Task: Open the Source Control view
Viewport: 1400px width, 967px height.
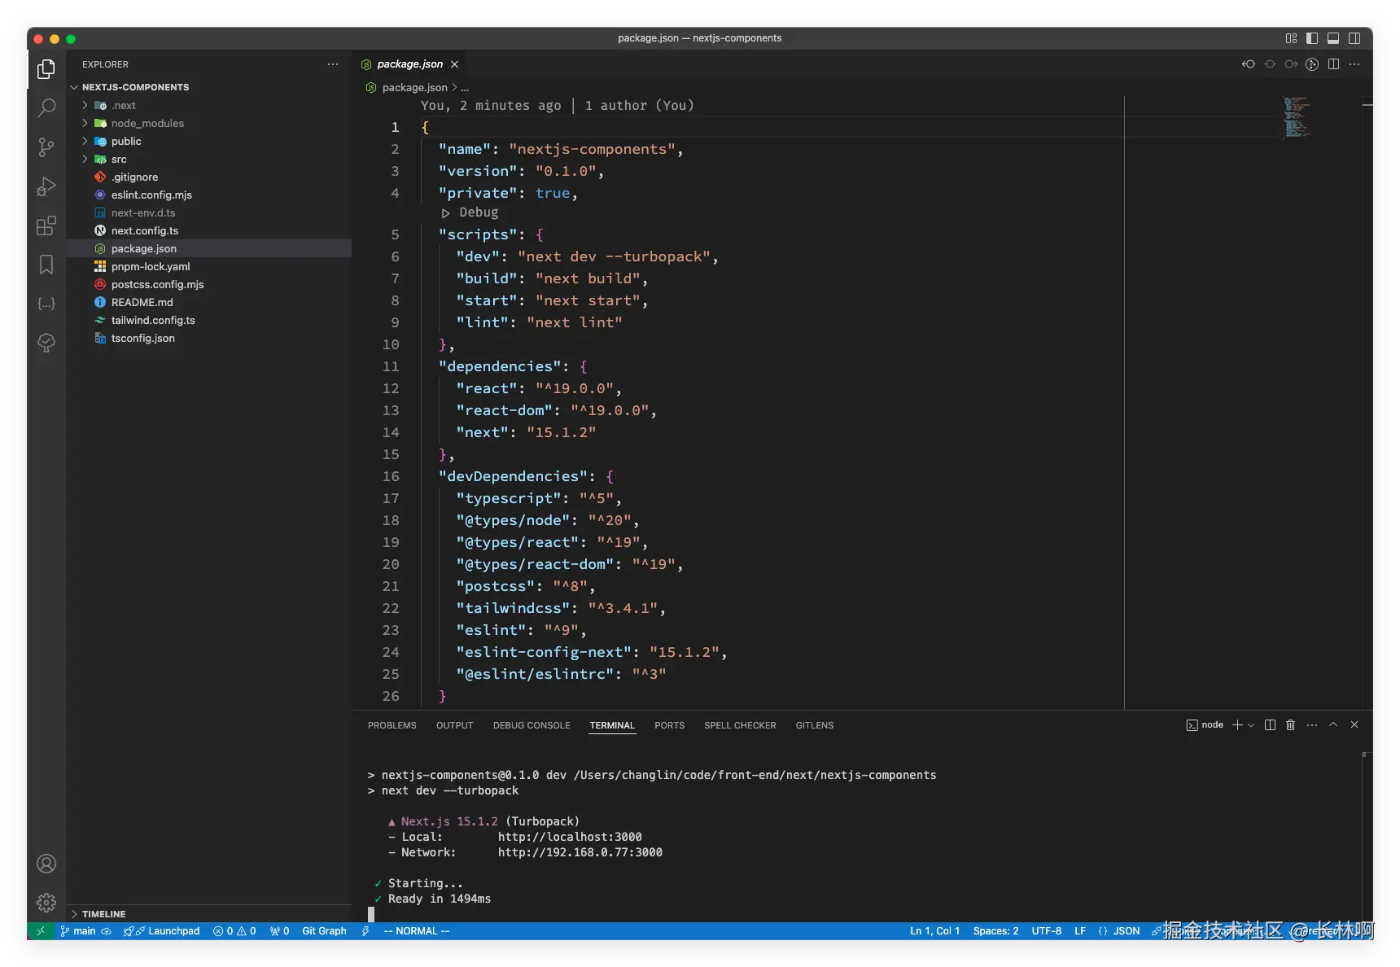Action: point(46,147)
